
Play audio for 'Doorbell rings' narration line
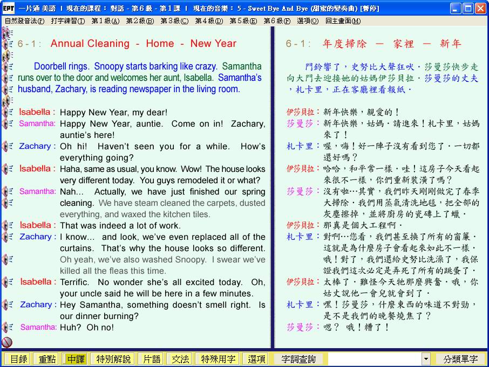pos(8,67)
